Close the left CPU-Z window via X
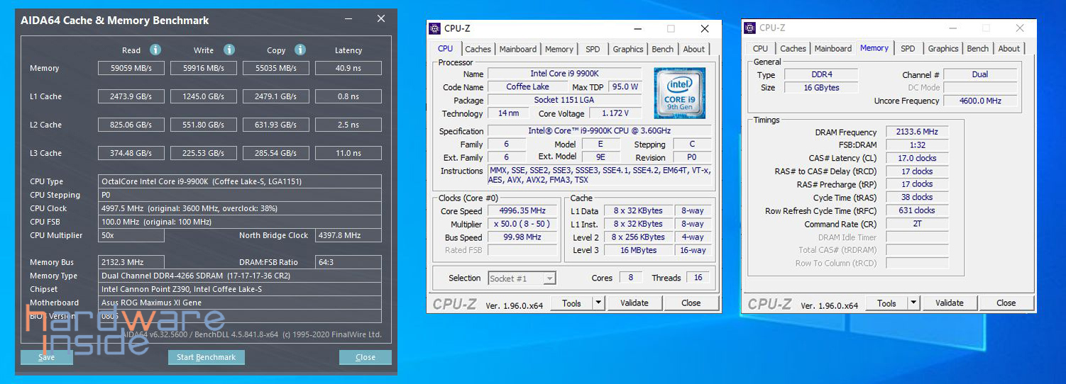The width and height of the screenshot is (1066, 384). pos(705,28)
